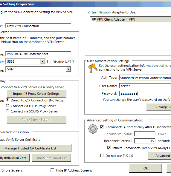The width and height of the screenshot is (171, 176).
Task: Click the gear icon in Advanced Setting
Action: click(93, 129)
